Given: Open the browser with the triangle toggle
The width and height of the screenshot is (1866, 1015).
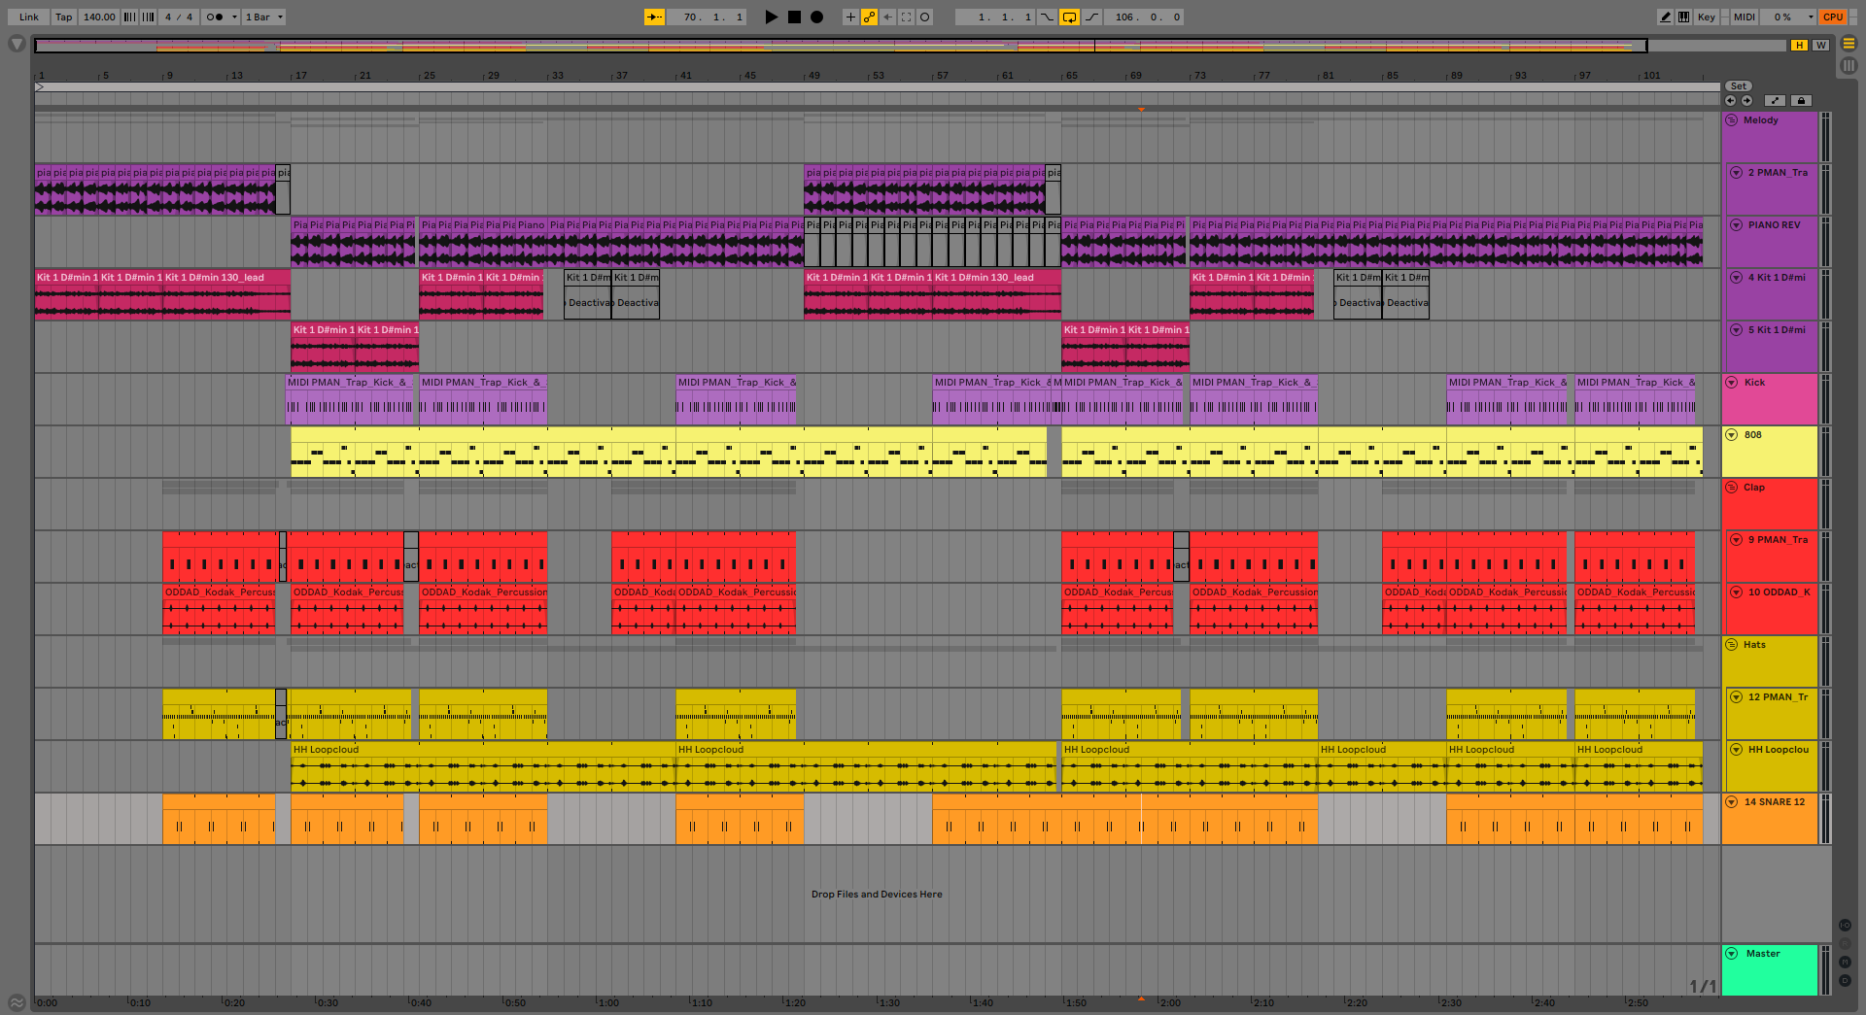Looking at the screenshot, I should click(x=17, y=44).
